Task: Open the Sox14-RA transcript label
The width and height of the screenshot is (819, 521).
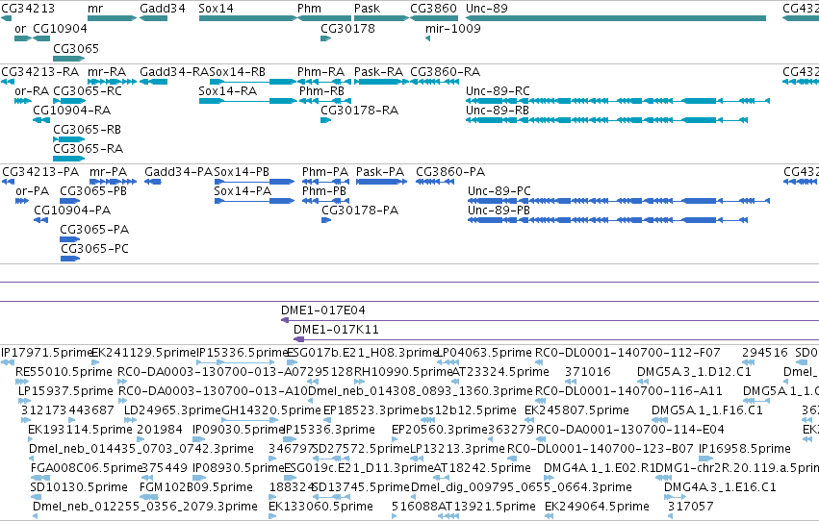Action: (x=228, y=90)
